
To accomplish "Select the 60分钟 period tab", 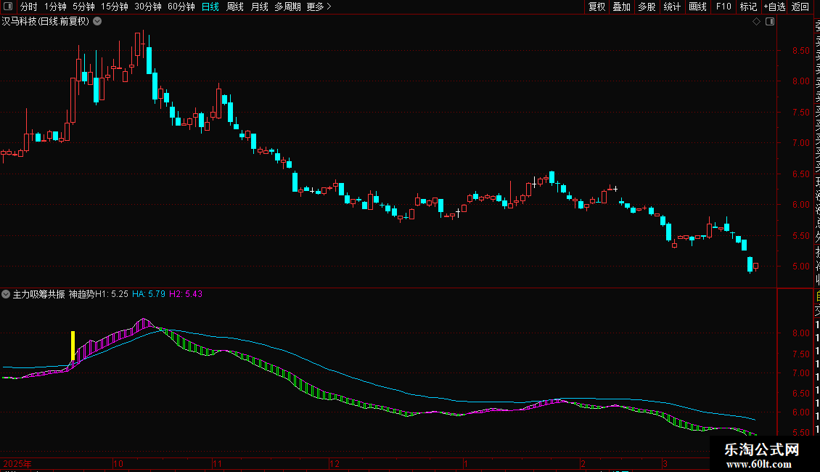I will click(181, 7).
